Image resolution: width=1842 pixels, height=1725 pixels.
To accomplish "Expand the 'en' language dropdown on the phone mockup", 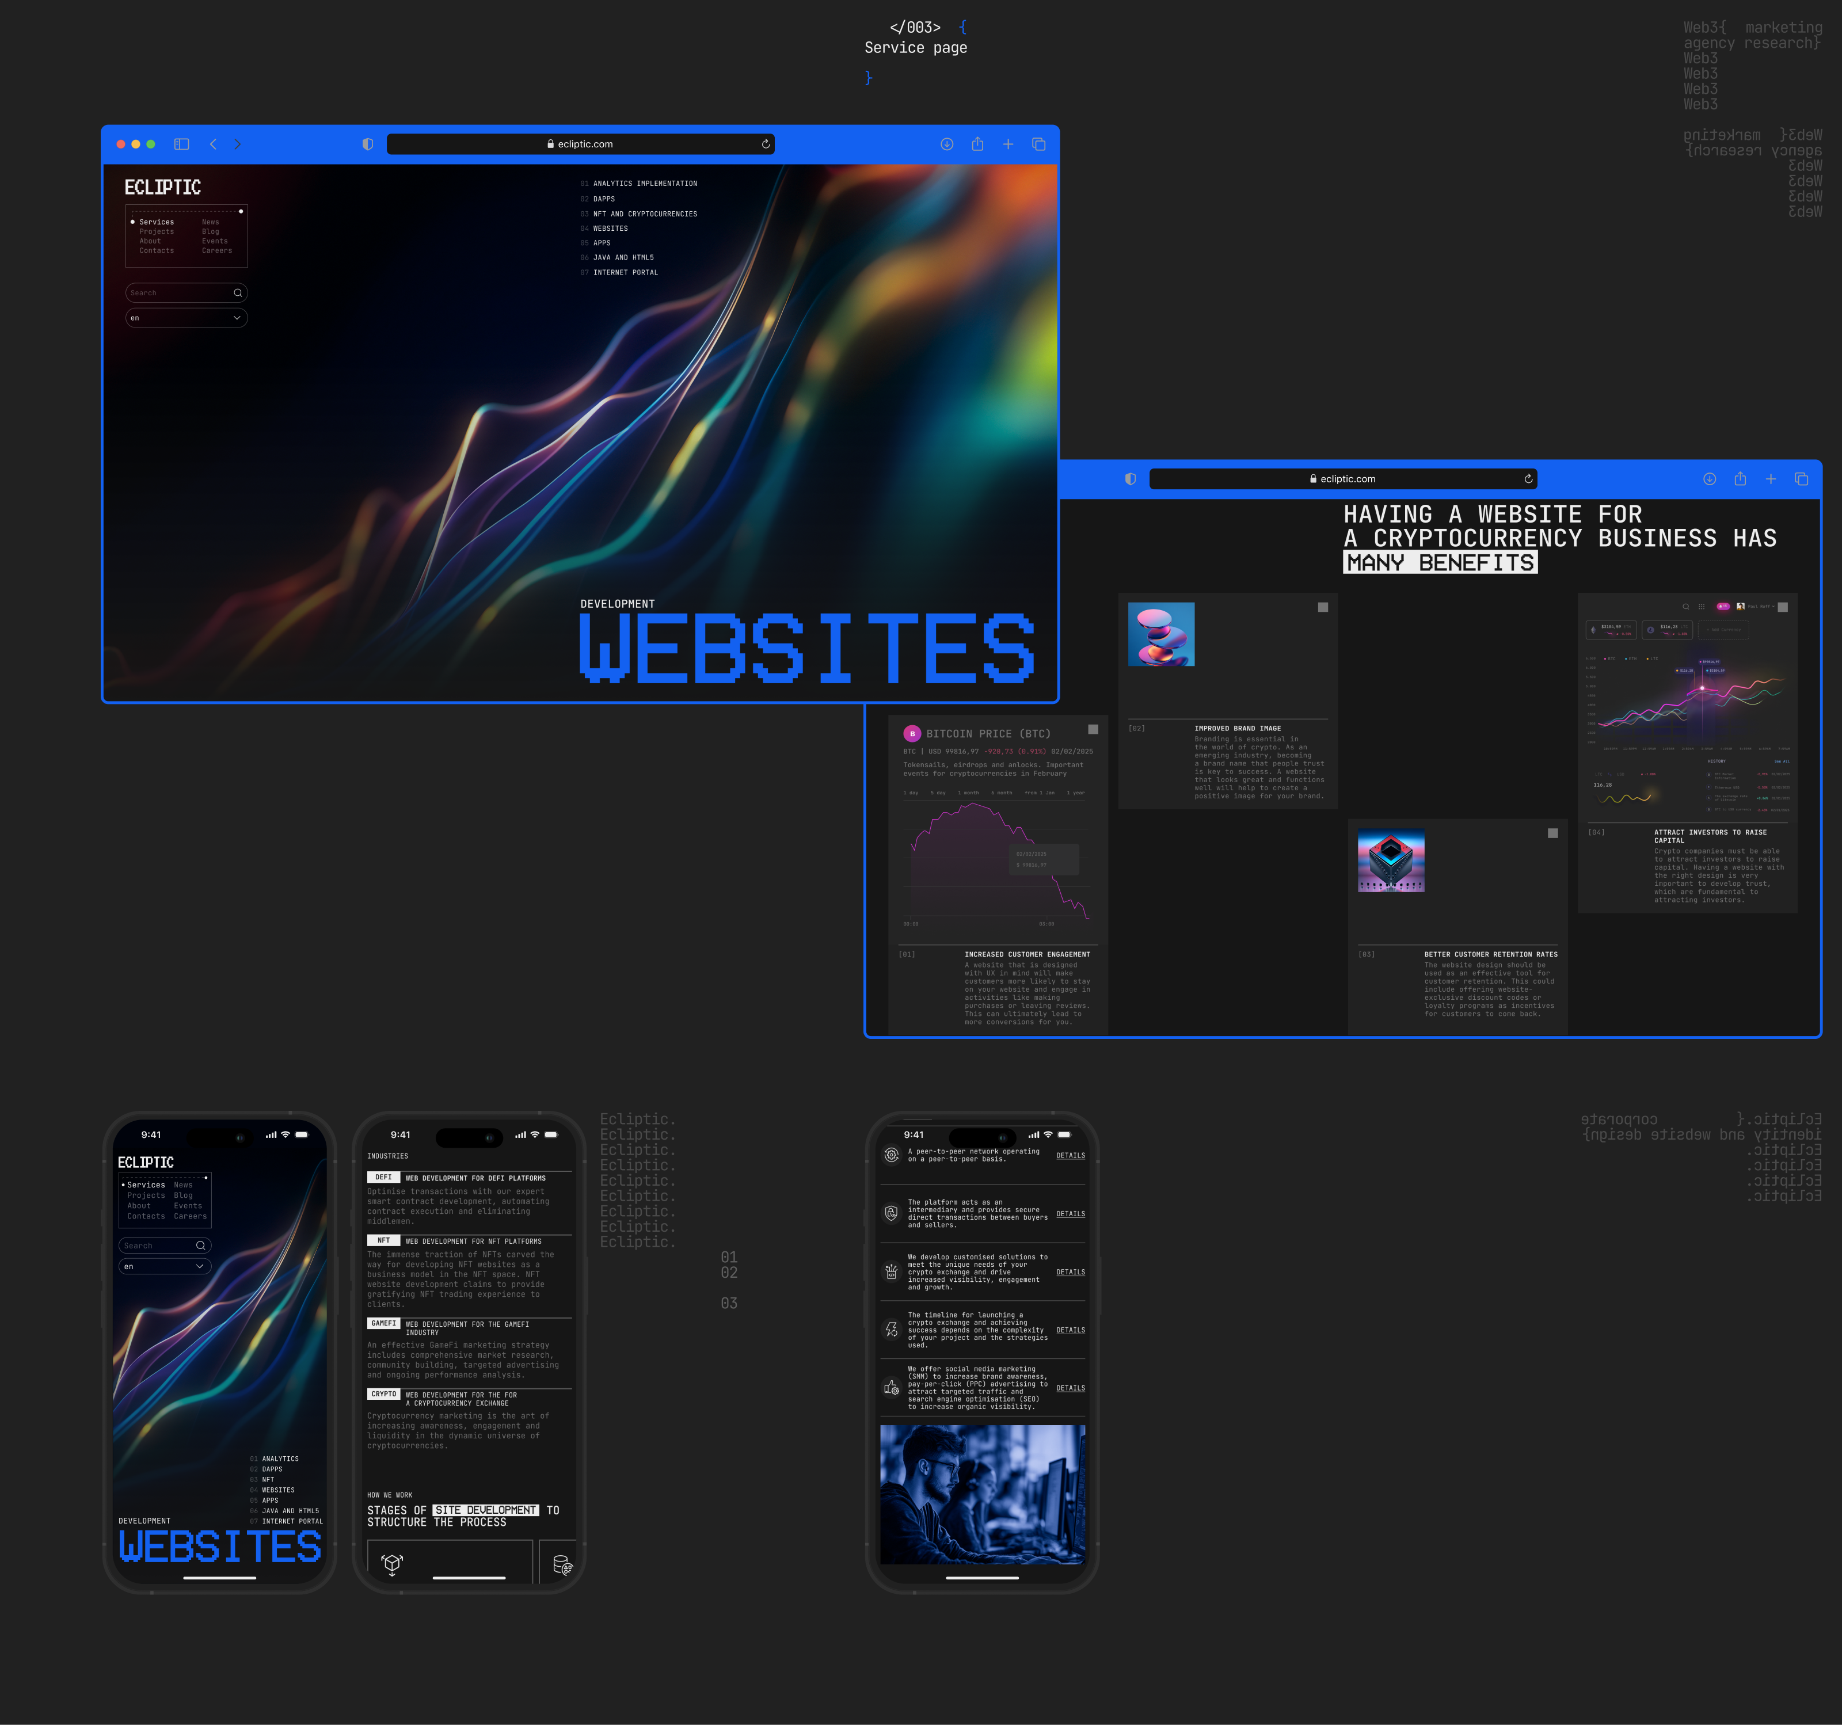I will tap(165, 1266).
